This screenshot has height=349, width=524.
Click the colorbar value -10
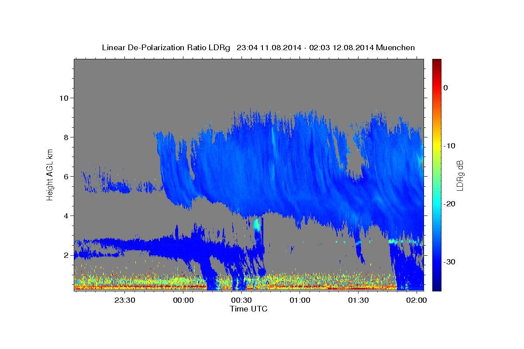(449, 146)
